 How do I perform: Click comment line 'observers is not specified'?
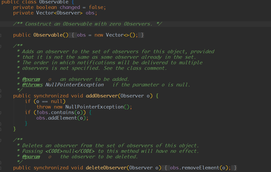pos(94,68)
